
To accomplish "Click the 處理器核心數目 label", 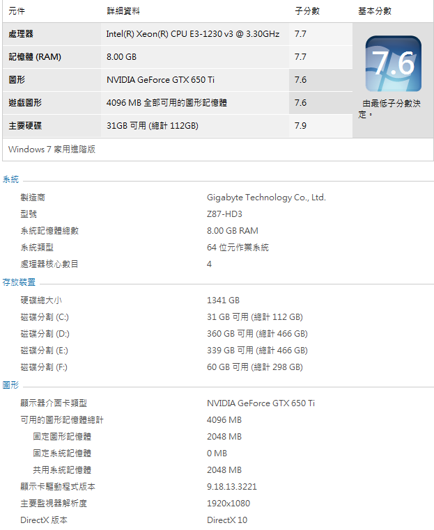I will (49, 264).
